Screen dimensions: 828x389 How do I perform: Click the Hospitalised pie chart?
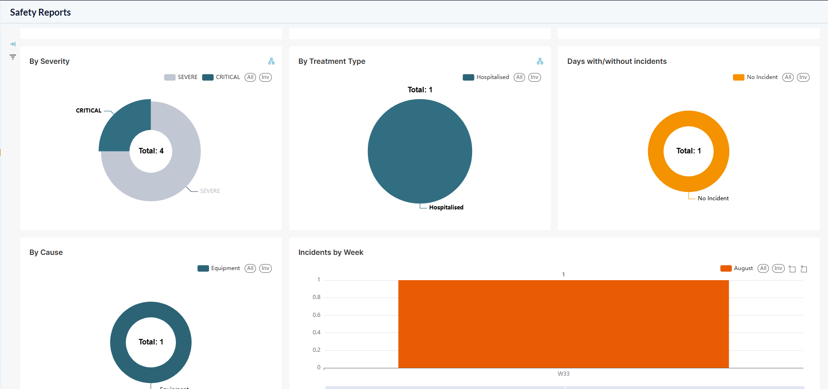[420, 151]
